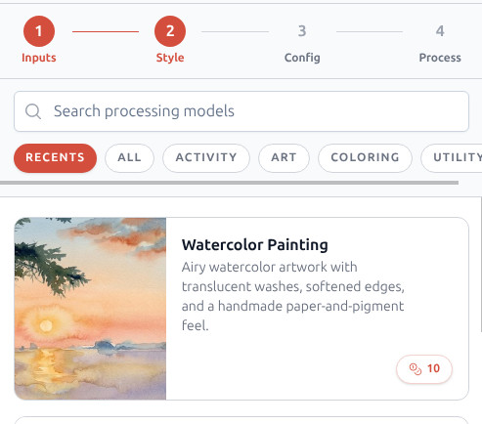Focus the Search processing models field
The image size is (482, 424).
point(241,111)
